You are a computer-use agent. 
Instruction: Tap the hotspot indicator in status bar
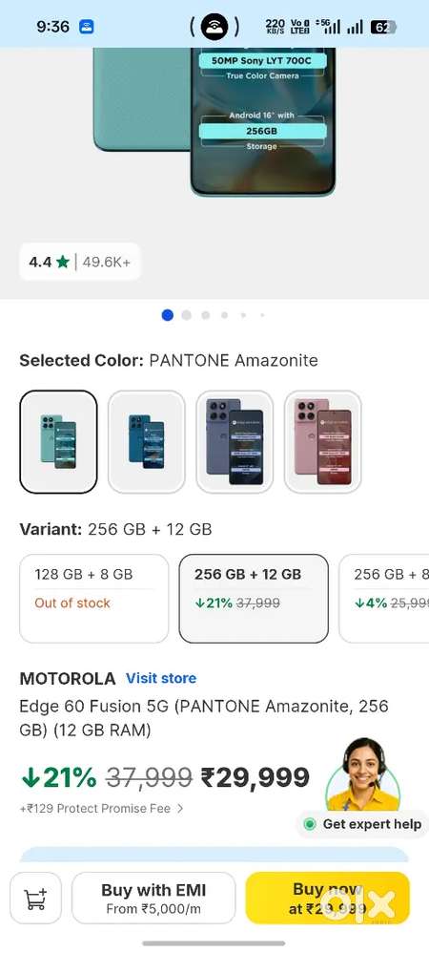click(214, 27)
